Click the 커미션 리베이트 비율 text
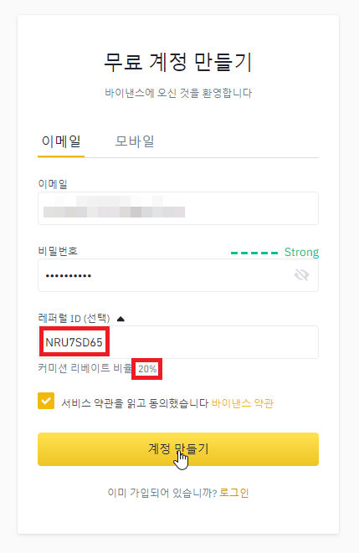359x553 pixels. click(85, 369)
